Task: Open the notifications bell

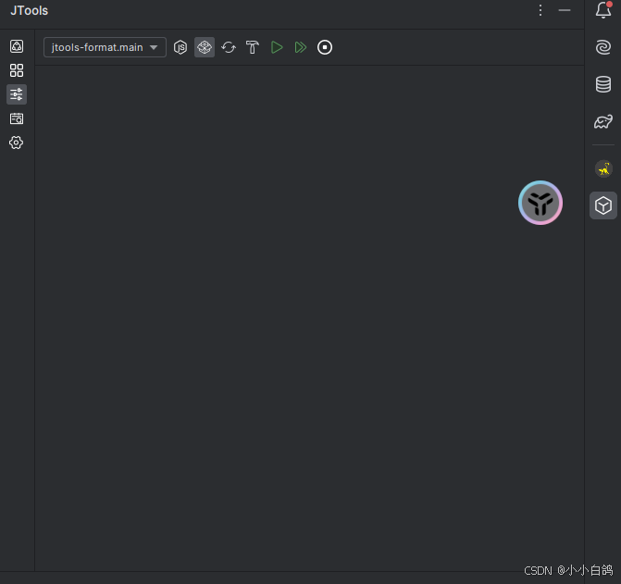Action: point(603,10)
